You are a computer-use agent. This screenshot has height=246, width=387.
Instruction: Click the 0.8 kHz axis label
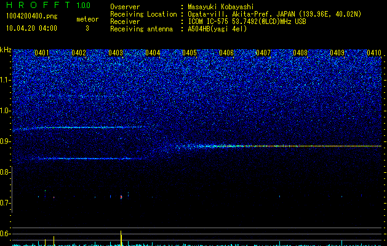click(x=6, y=172)
